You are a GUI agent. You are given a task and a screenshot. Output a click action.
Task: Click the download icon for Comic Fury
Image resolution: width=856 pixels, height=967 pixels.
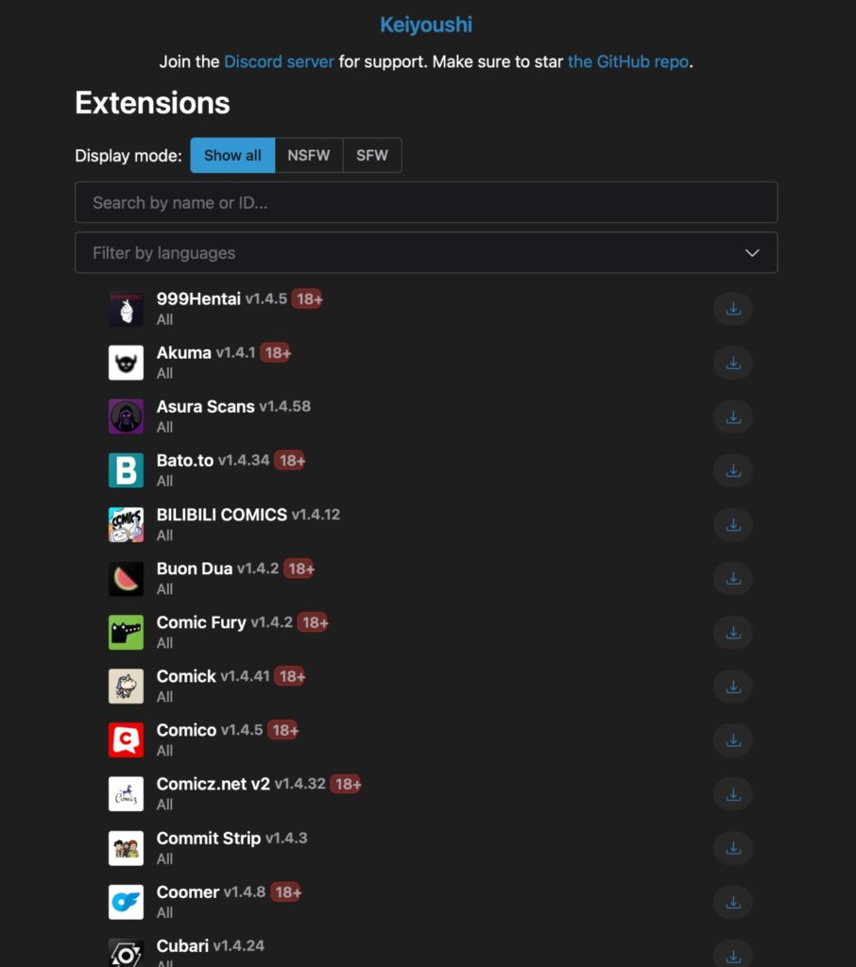(733, 633)
